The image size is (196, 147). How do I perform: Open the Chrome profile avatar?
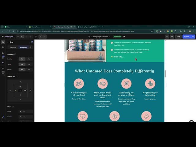[190, 31]
